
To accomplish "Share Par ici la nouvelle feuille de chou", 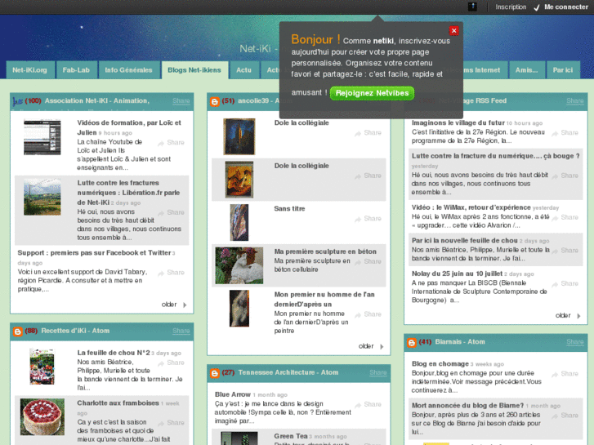I will click(565, 251).
